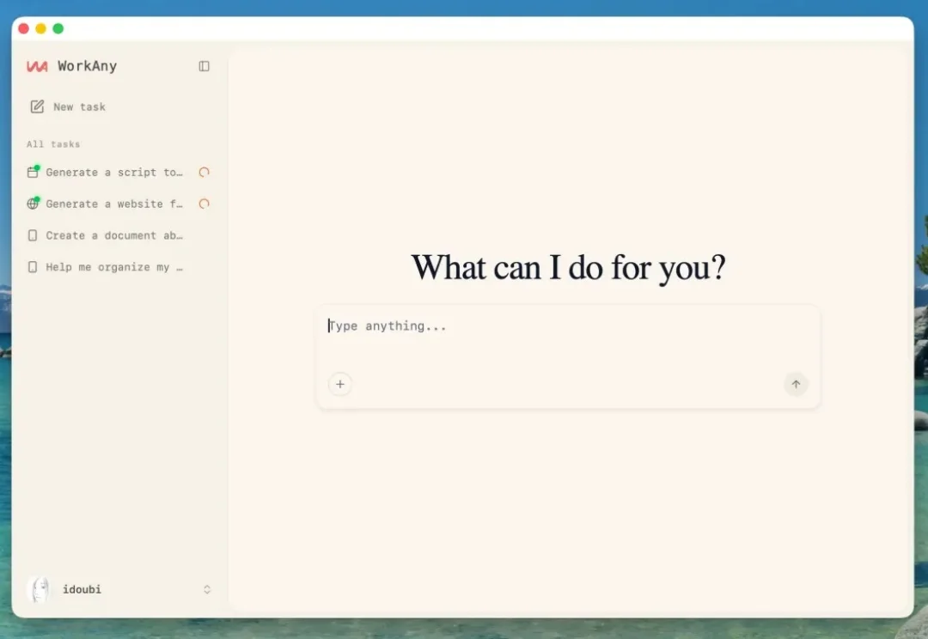Open a new task with the pencil icon
This screenshot has width=928, height=639.
(35, 106)
